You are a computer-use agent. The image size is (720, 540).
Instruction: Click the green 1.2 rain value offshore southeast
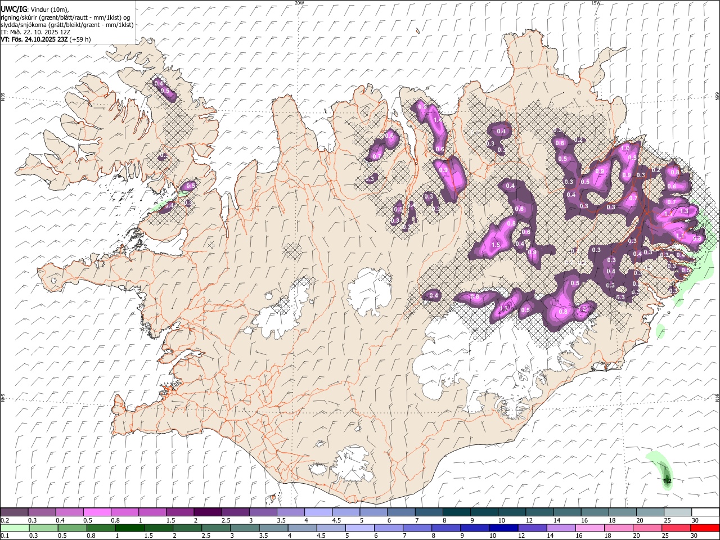click(x=668, y=481)
